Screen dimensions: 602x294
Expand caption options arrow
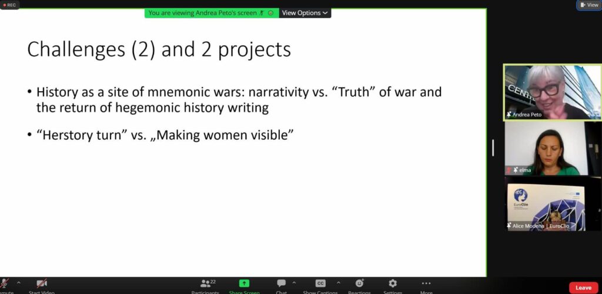click(338, 283)
